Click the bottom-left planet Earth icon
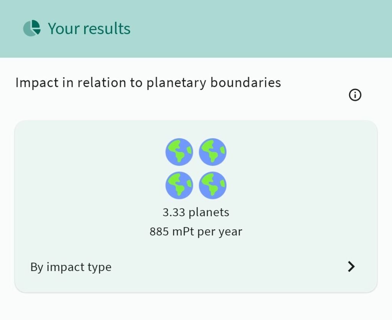This screenshot has width=392, height=320. click(179, 185)
